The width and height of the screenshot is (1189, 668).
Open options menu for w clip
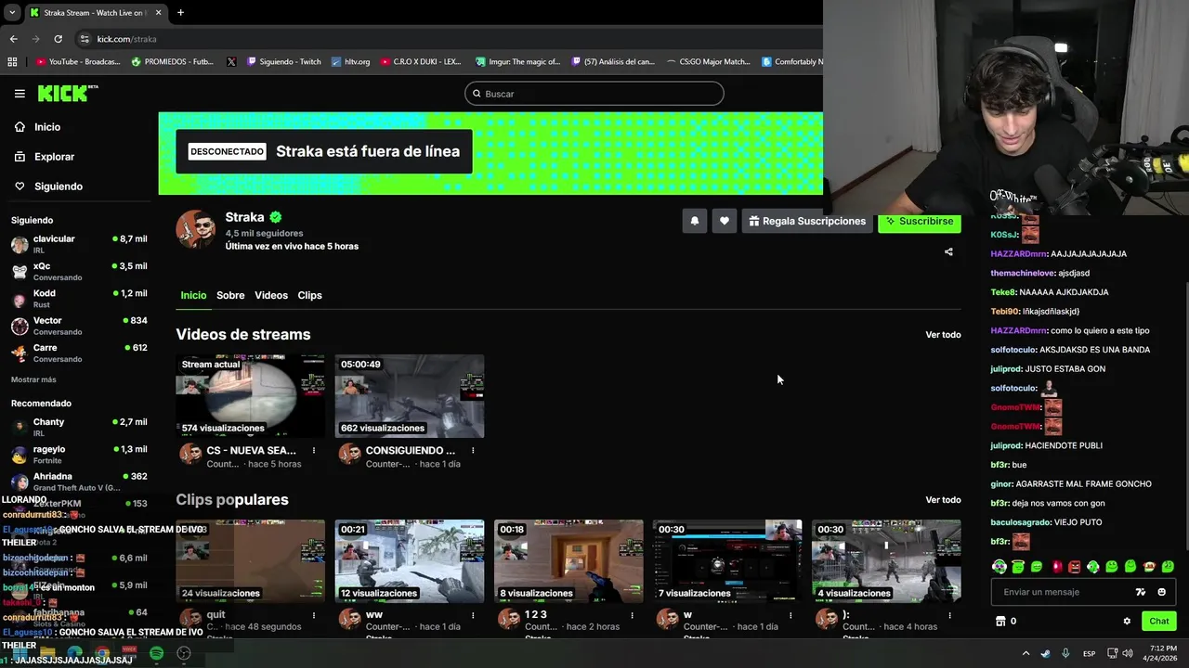pos(790,615)
